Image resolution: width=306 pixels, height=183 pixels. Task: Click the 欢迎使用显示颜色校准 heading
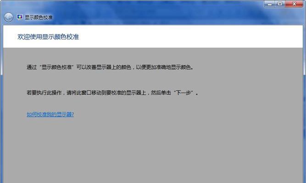point(48,37)
